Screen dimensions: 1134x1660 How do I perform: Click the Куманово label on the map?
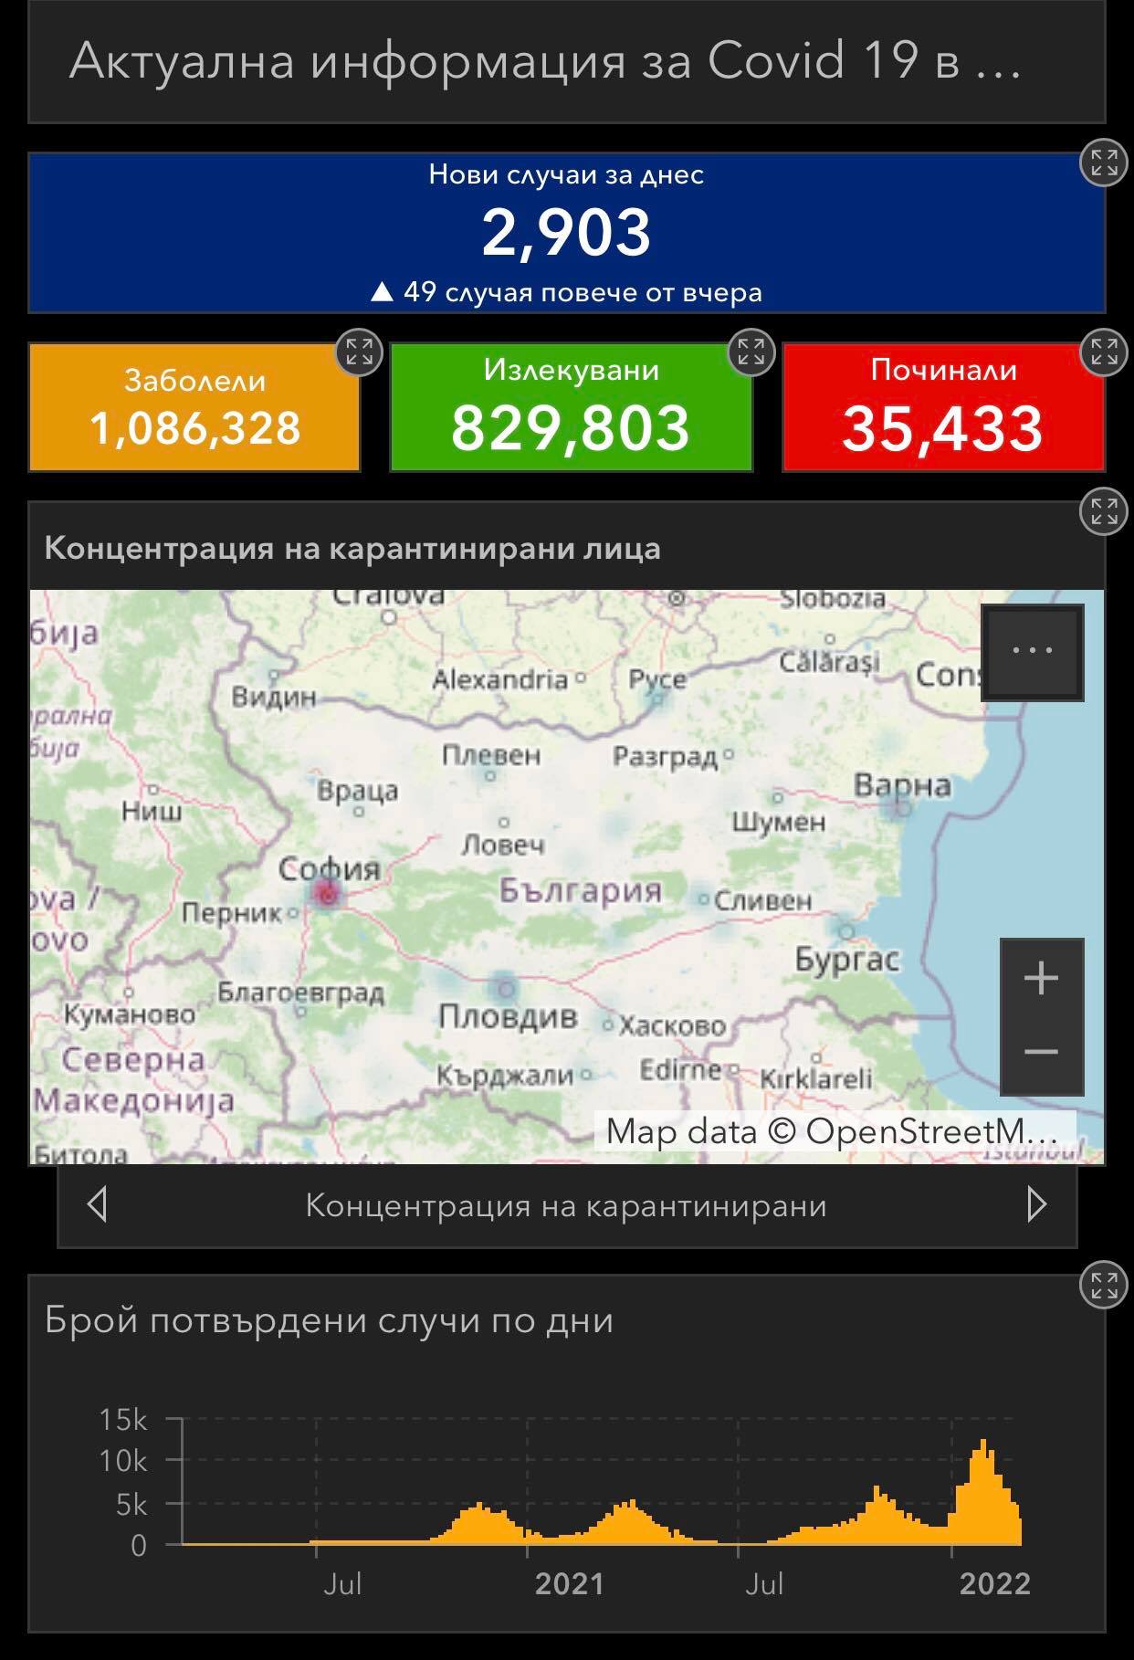pyautogui.click(x=129, y=1014)
